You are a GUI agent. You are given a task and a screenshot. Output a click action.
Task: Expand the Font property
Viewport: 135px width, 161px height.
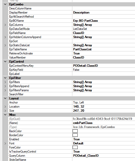[5, 143]
